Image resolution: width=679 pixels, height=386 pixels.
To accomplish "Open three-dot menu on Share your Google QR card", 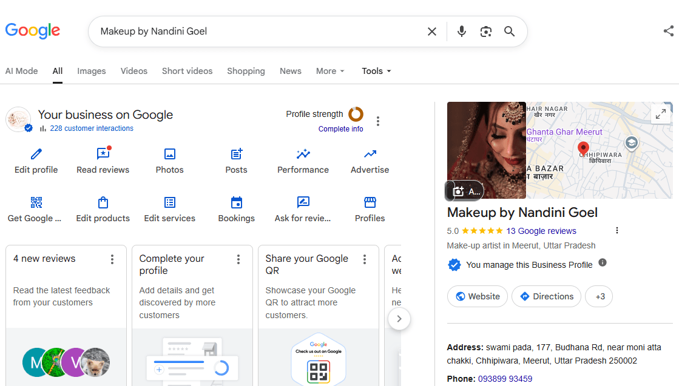I will pyautogui.click(x=365, y=259).
